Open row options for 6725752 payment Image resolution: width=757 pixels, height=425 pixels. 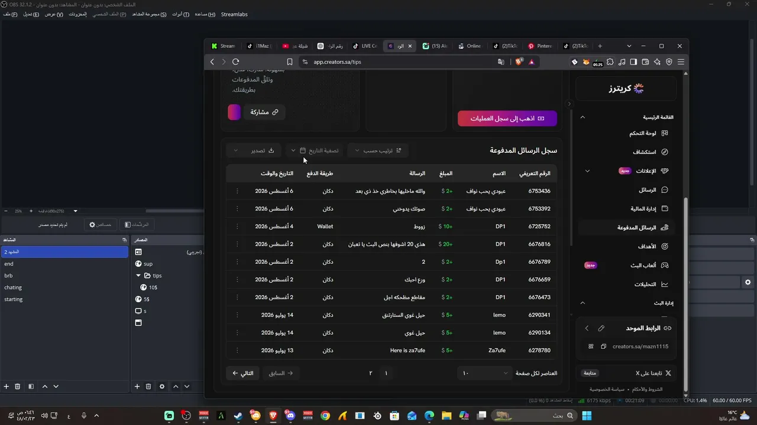237,227
